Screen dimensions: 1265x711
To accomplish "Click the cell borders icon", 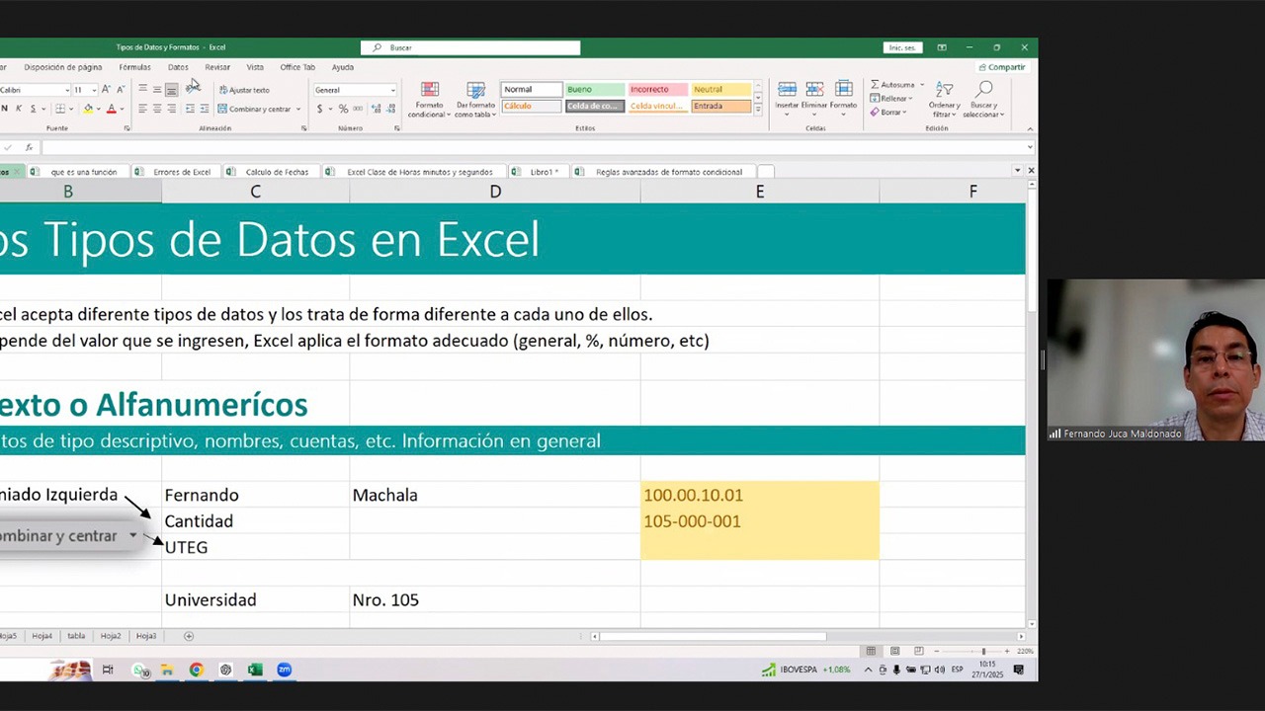I will (x=61, y=109).
